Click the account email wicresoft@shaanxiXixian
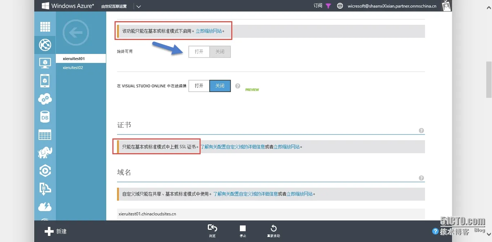492x242 pixels. [x=392, y=6]
